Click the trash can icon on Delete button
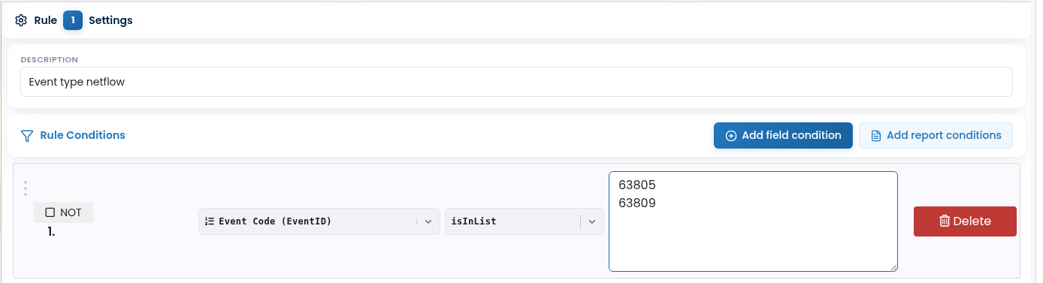Image resolution: width=1043 pixels, height=283 pixels. pos(945,221)
